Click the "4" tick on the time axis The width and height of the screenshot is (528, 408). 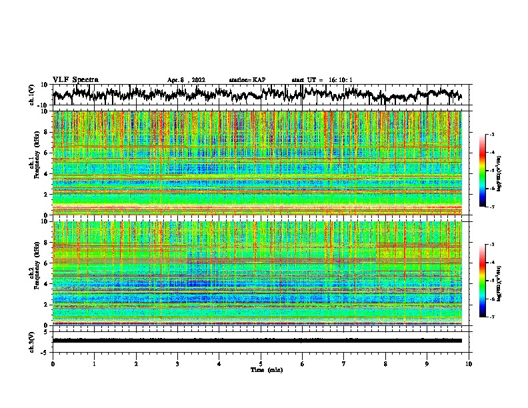click(x=219, y=364)
